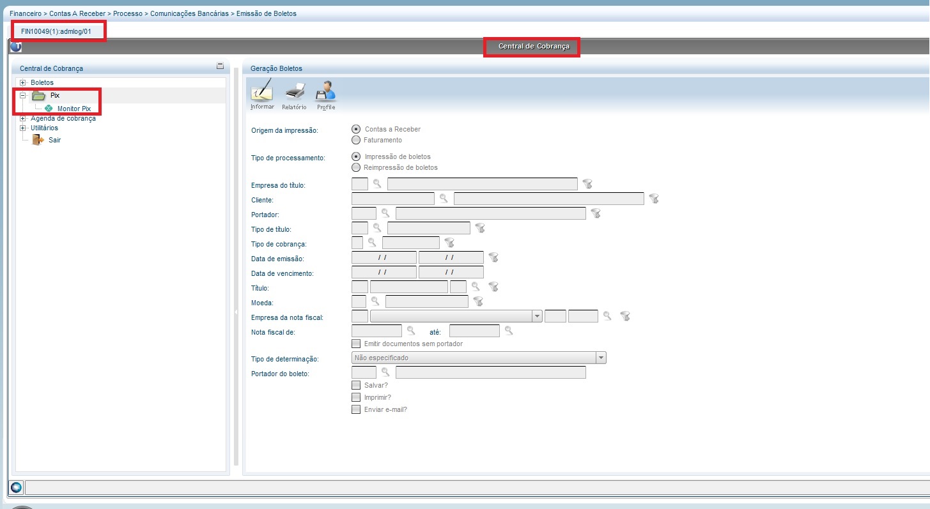930x509 pixels.
Task: Click the Sair exit door icon
Action: tap(38, 140)
